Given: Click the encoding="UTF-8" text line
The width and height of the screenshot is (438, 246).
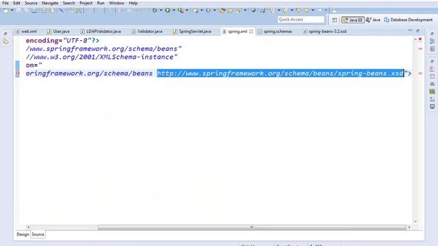Looking at the screenshot, I should point(62,40).
